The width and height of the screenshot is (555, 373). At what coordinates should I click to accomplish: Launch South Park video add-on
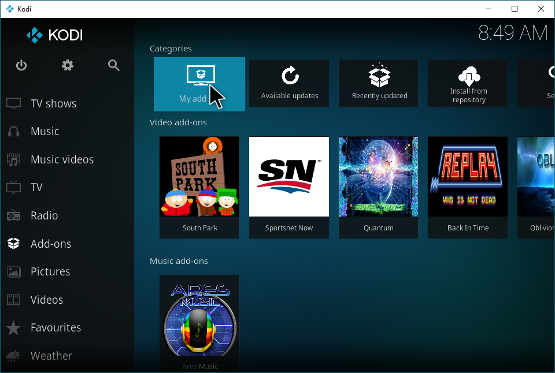199,188
